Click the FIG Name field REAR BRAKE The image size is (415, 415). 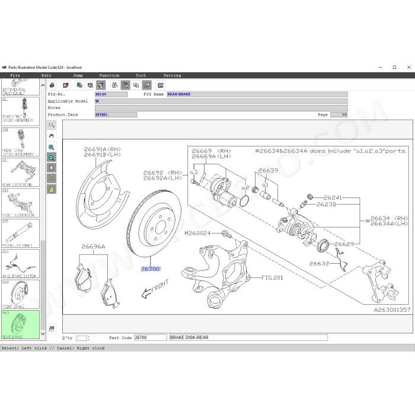(257, 94)
